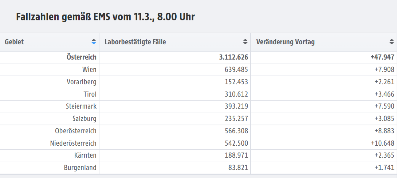Select Austria's total 3.112.626 value

click(x=233, y=57)
